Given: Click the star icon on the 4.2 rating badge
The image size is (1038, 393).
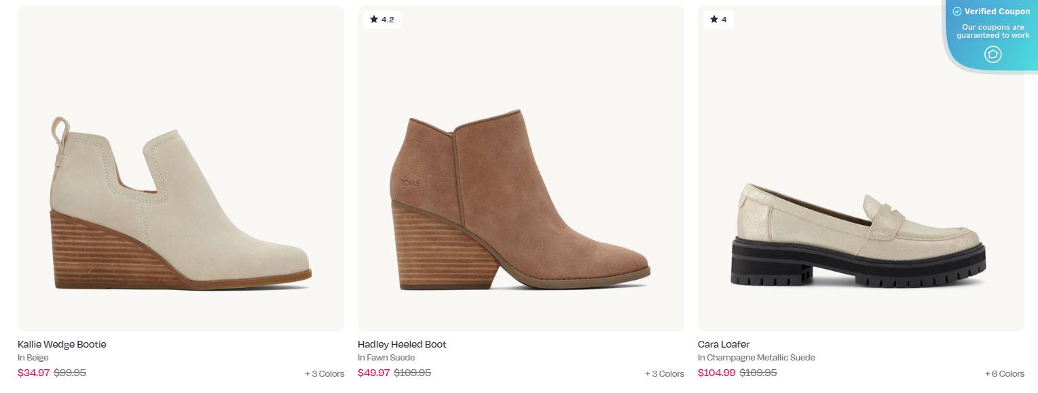Looking at the screenshot, I should 375,20.
